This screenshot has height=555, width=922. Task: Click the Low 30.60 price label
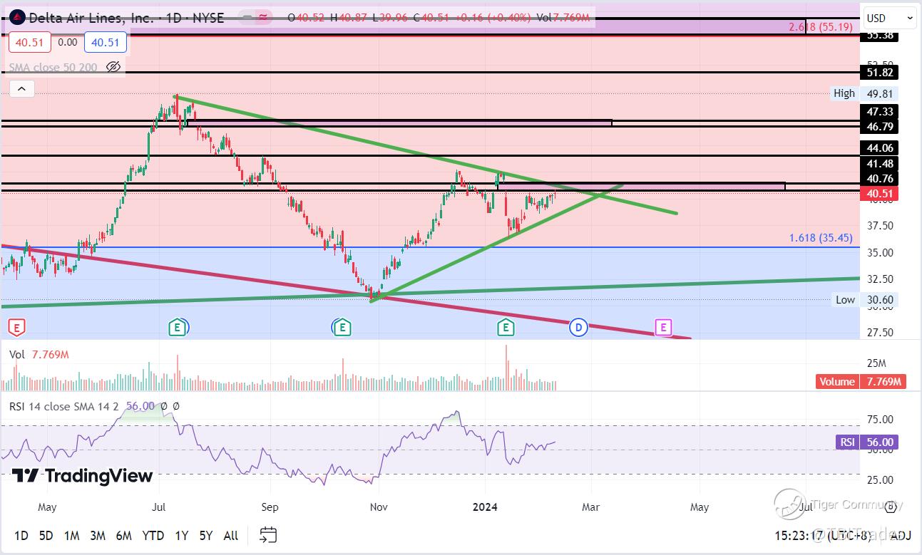pos(865,300)
